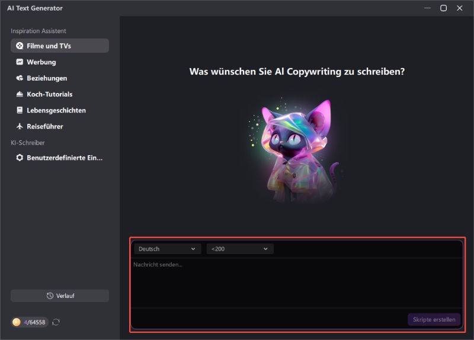474x340 pixels.
Task: Click the holographic cat illustration
Action: pyautogui.click(x=297, y=151)
